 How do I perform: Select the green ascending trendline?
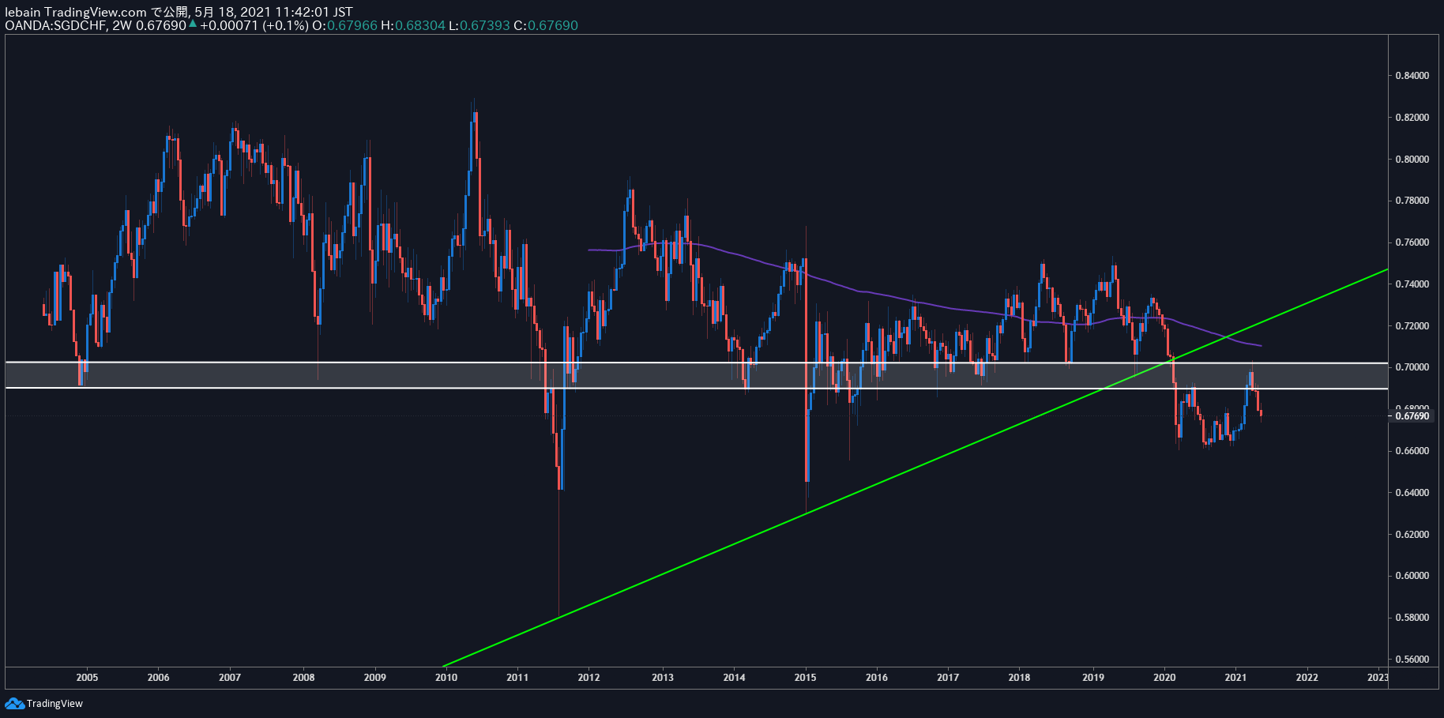916,468
